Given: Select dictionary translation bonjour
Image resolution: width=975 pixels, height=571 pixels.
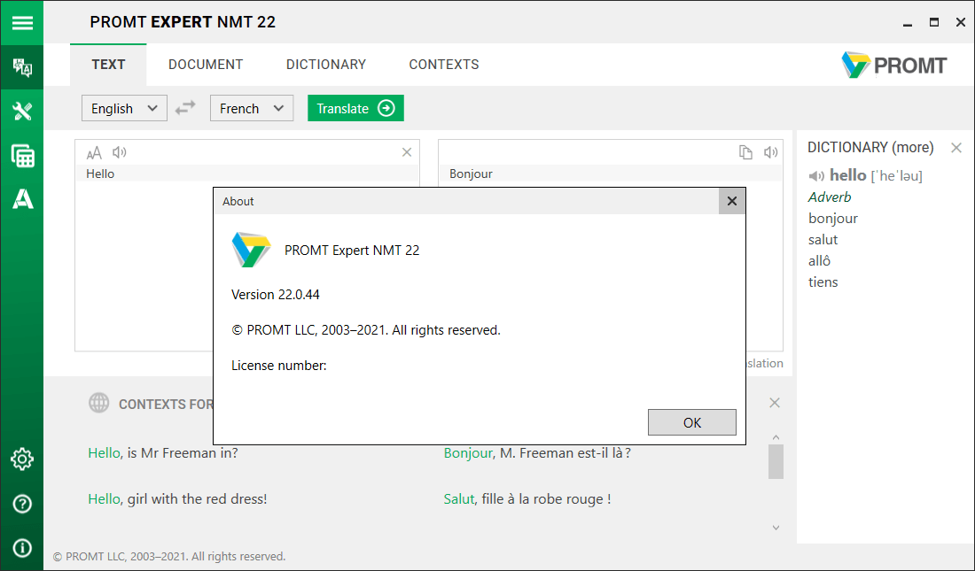Looking at the screenshot, I should (x=833, y=218).
